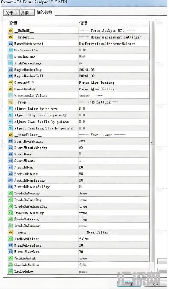Click the integer icon beside StartHourMonday

(10, 141)
